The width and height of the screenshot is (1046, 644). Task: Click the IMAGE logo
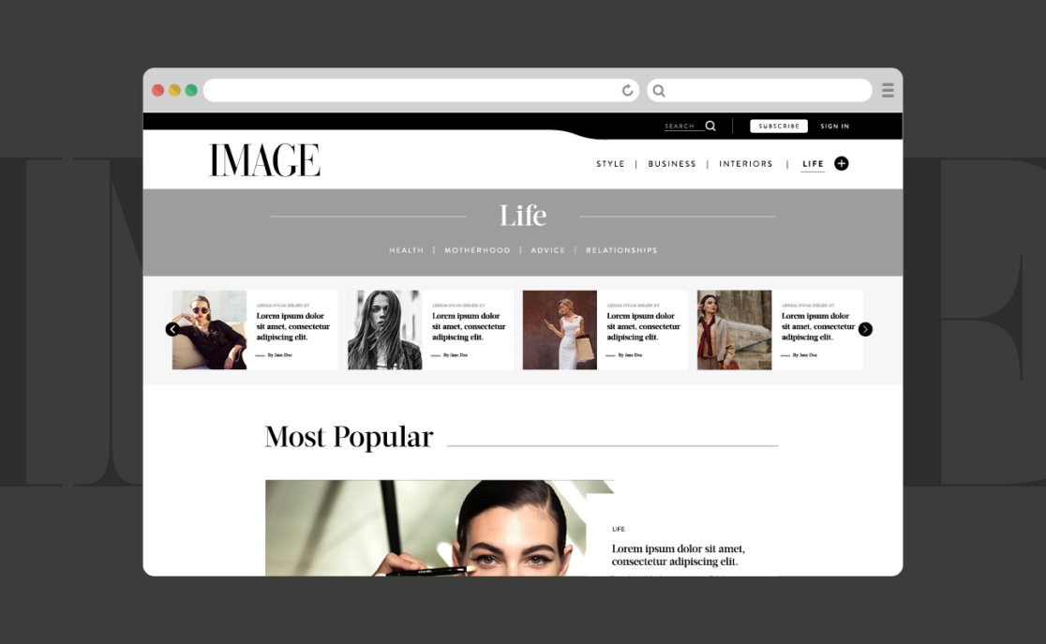point(264,160)
